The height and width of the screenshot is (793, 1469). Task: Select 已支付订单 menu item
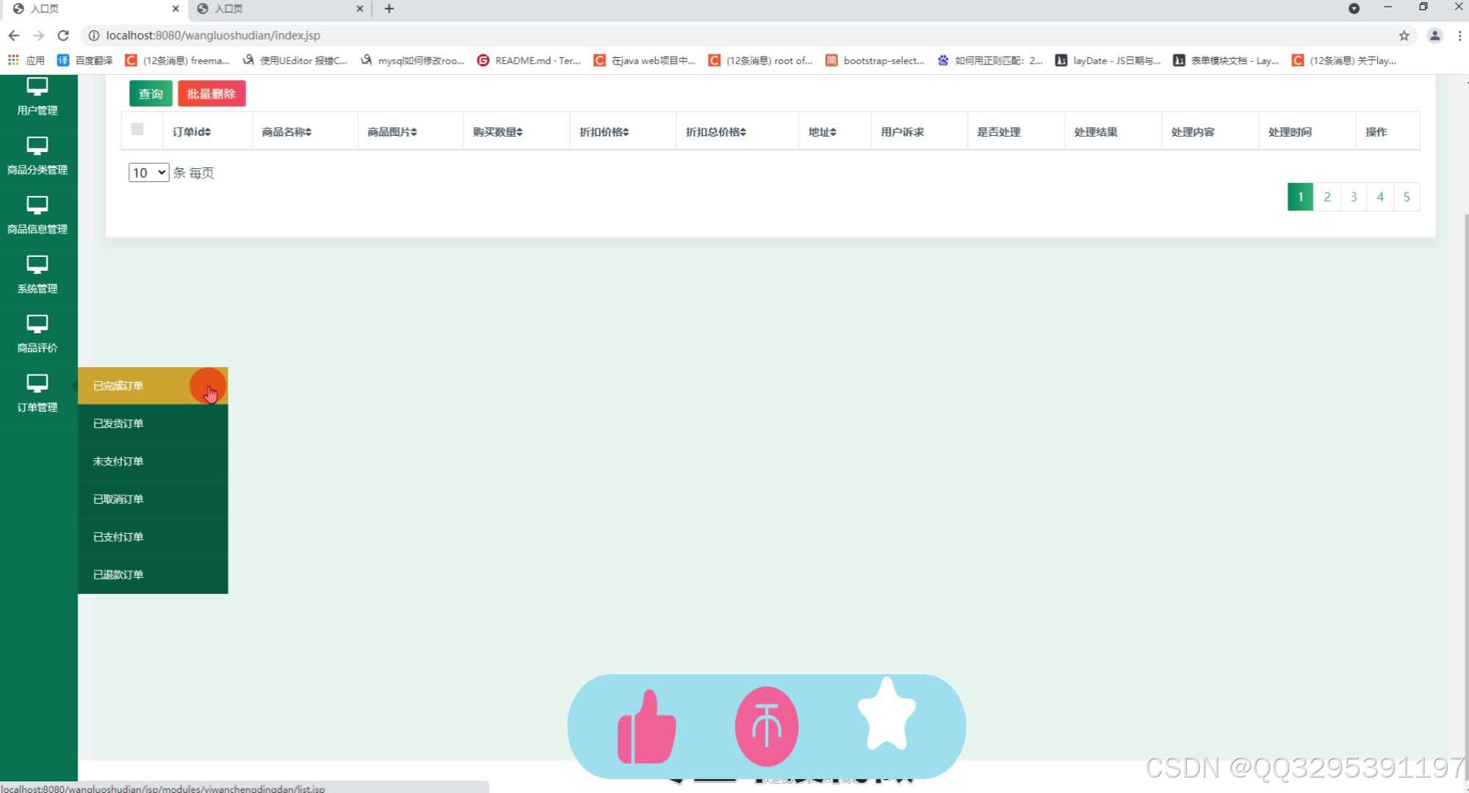coord(153,537)
